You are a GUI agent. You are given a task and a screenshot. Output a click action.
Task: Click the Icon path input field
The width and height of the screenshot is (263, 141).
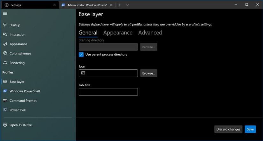coord(108,73)
